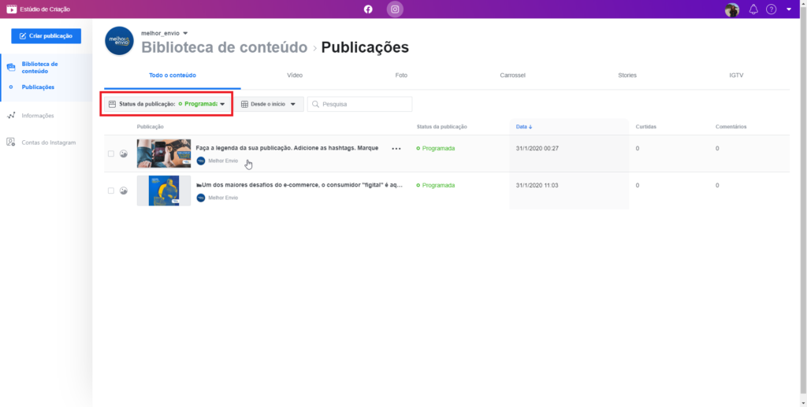Click the user profile avatar
The width and height of the screenshot is (807, 407).
(x=732, y=9)
